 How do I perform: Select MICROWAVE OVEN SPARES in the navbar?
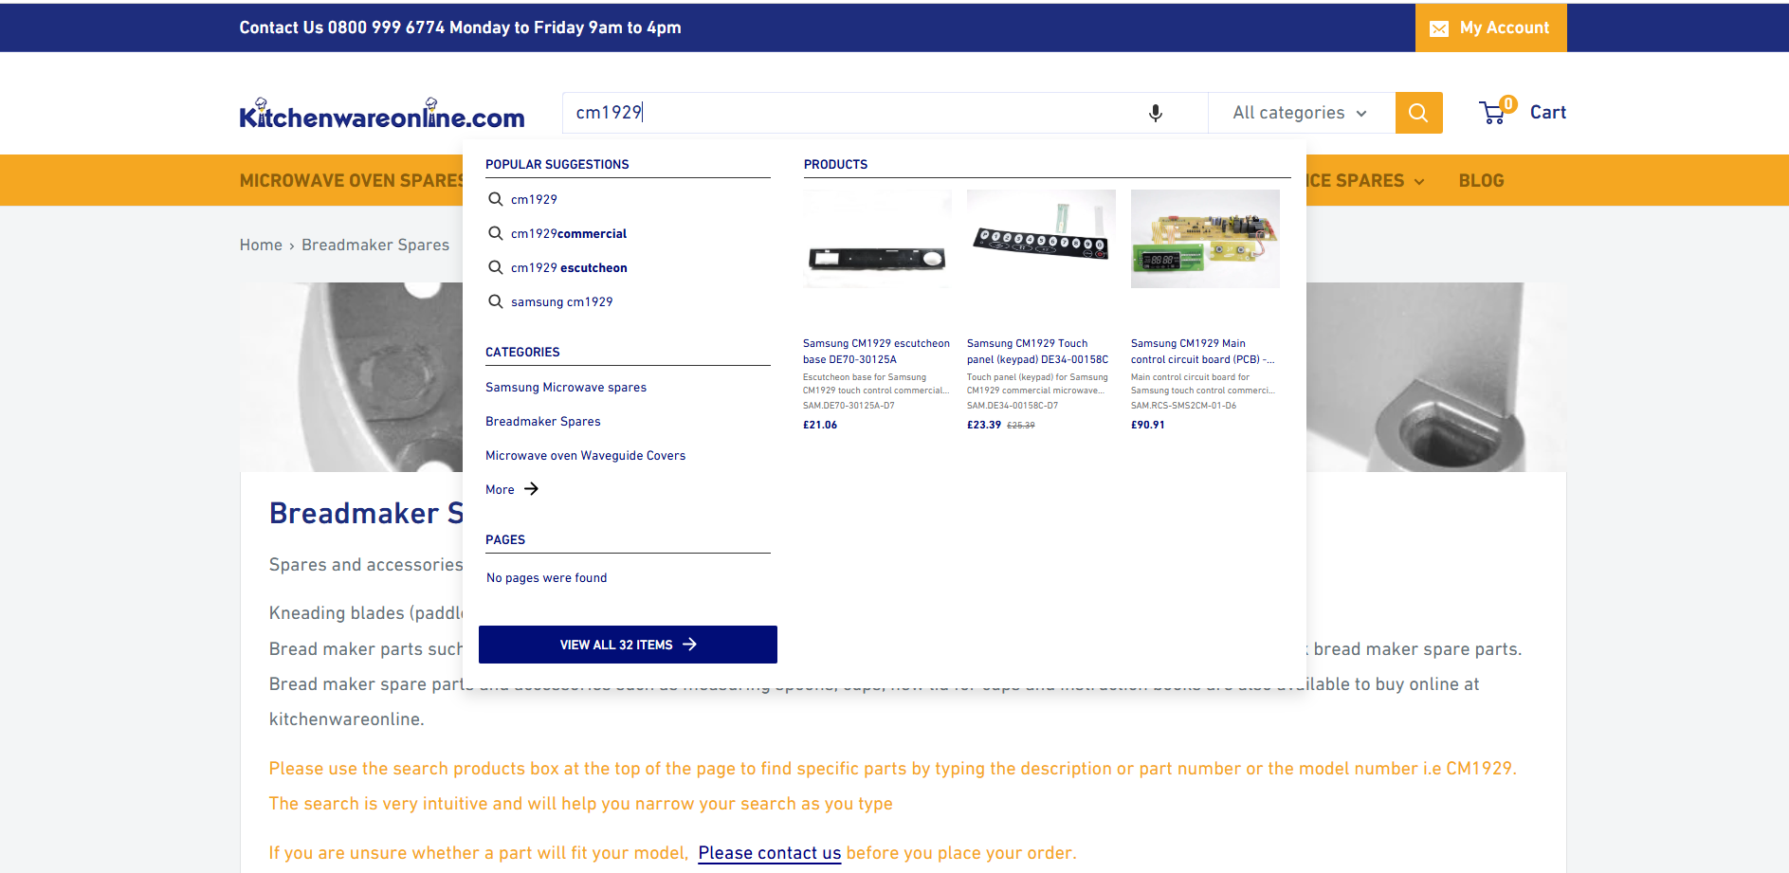point(350,180)
